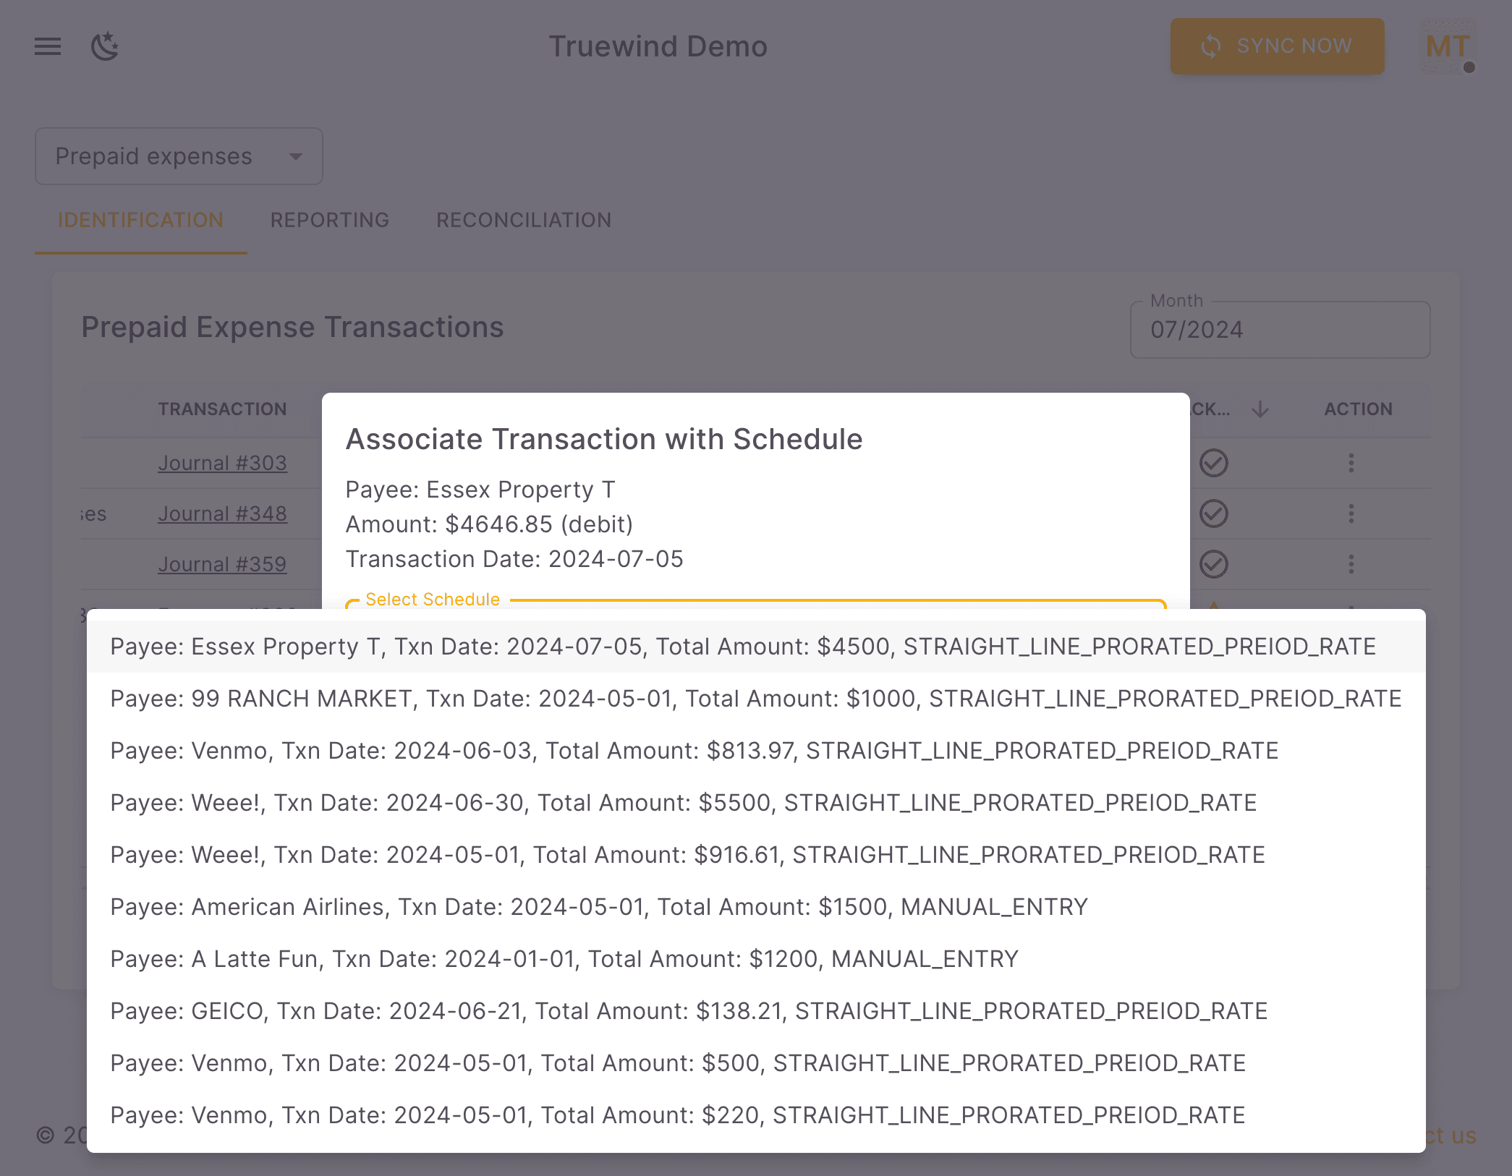Open the Prepaid expenses dropdown
The width and height of the screenshot is (1512, 1176).
click(x=178, y=155)
